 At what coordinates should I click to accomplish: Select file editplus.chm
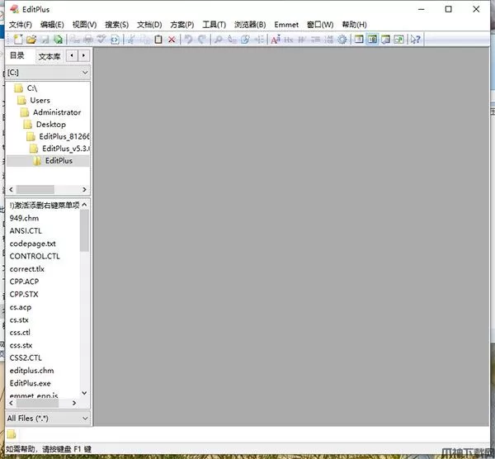tap(31, 370)
